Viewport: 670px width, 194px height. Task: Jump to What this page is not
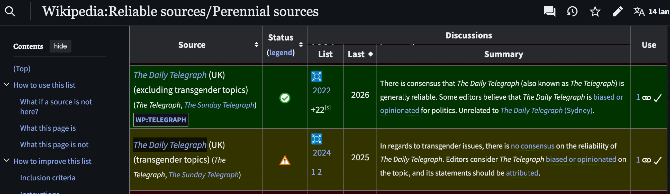pyautogui.click(x=54, y=144)
